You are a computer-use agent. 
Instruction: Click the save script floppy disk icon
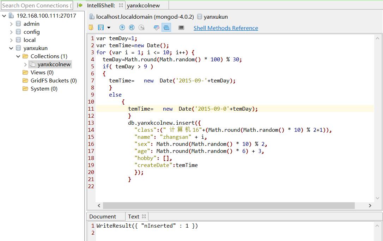click(101, 27)
